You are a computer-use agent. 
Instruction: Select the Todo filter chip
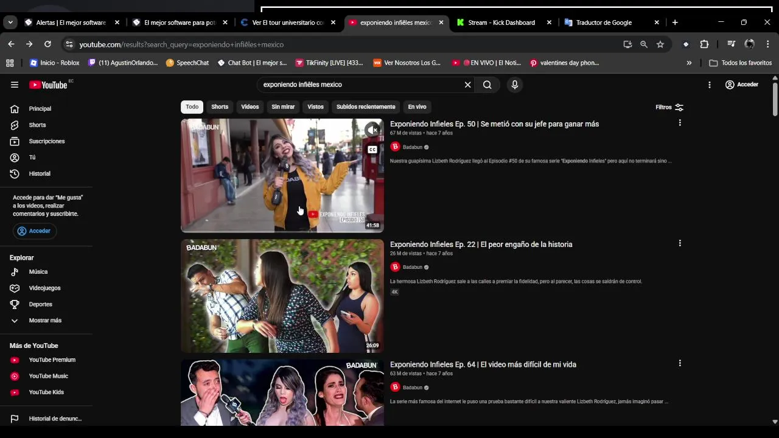pyautogui.click(x=192, y=107)
